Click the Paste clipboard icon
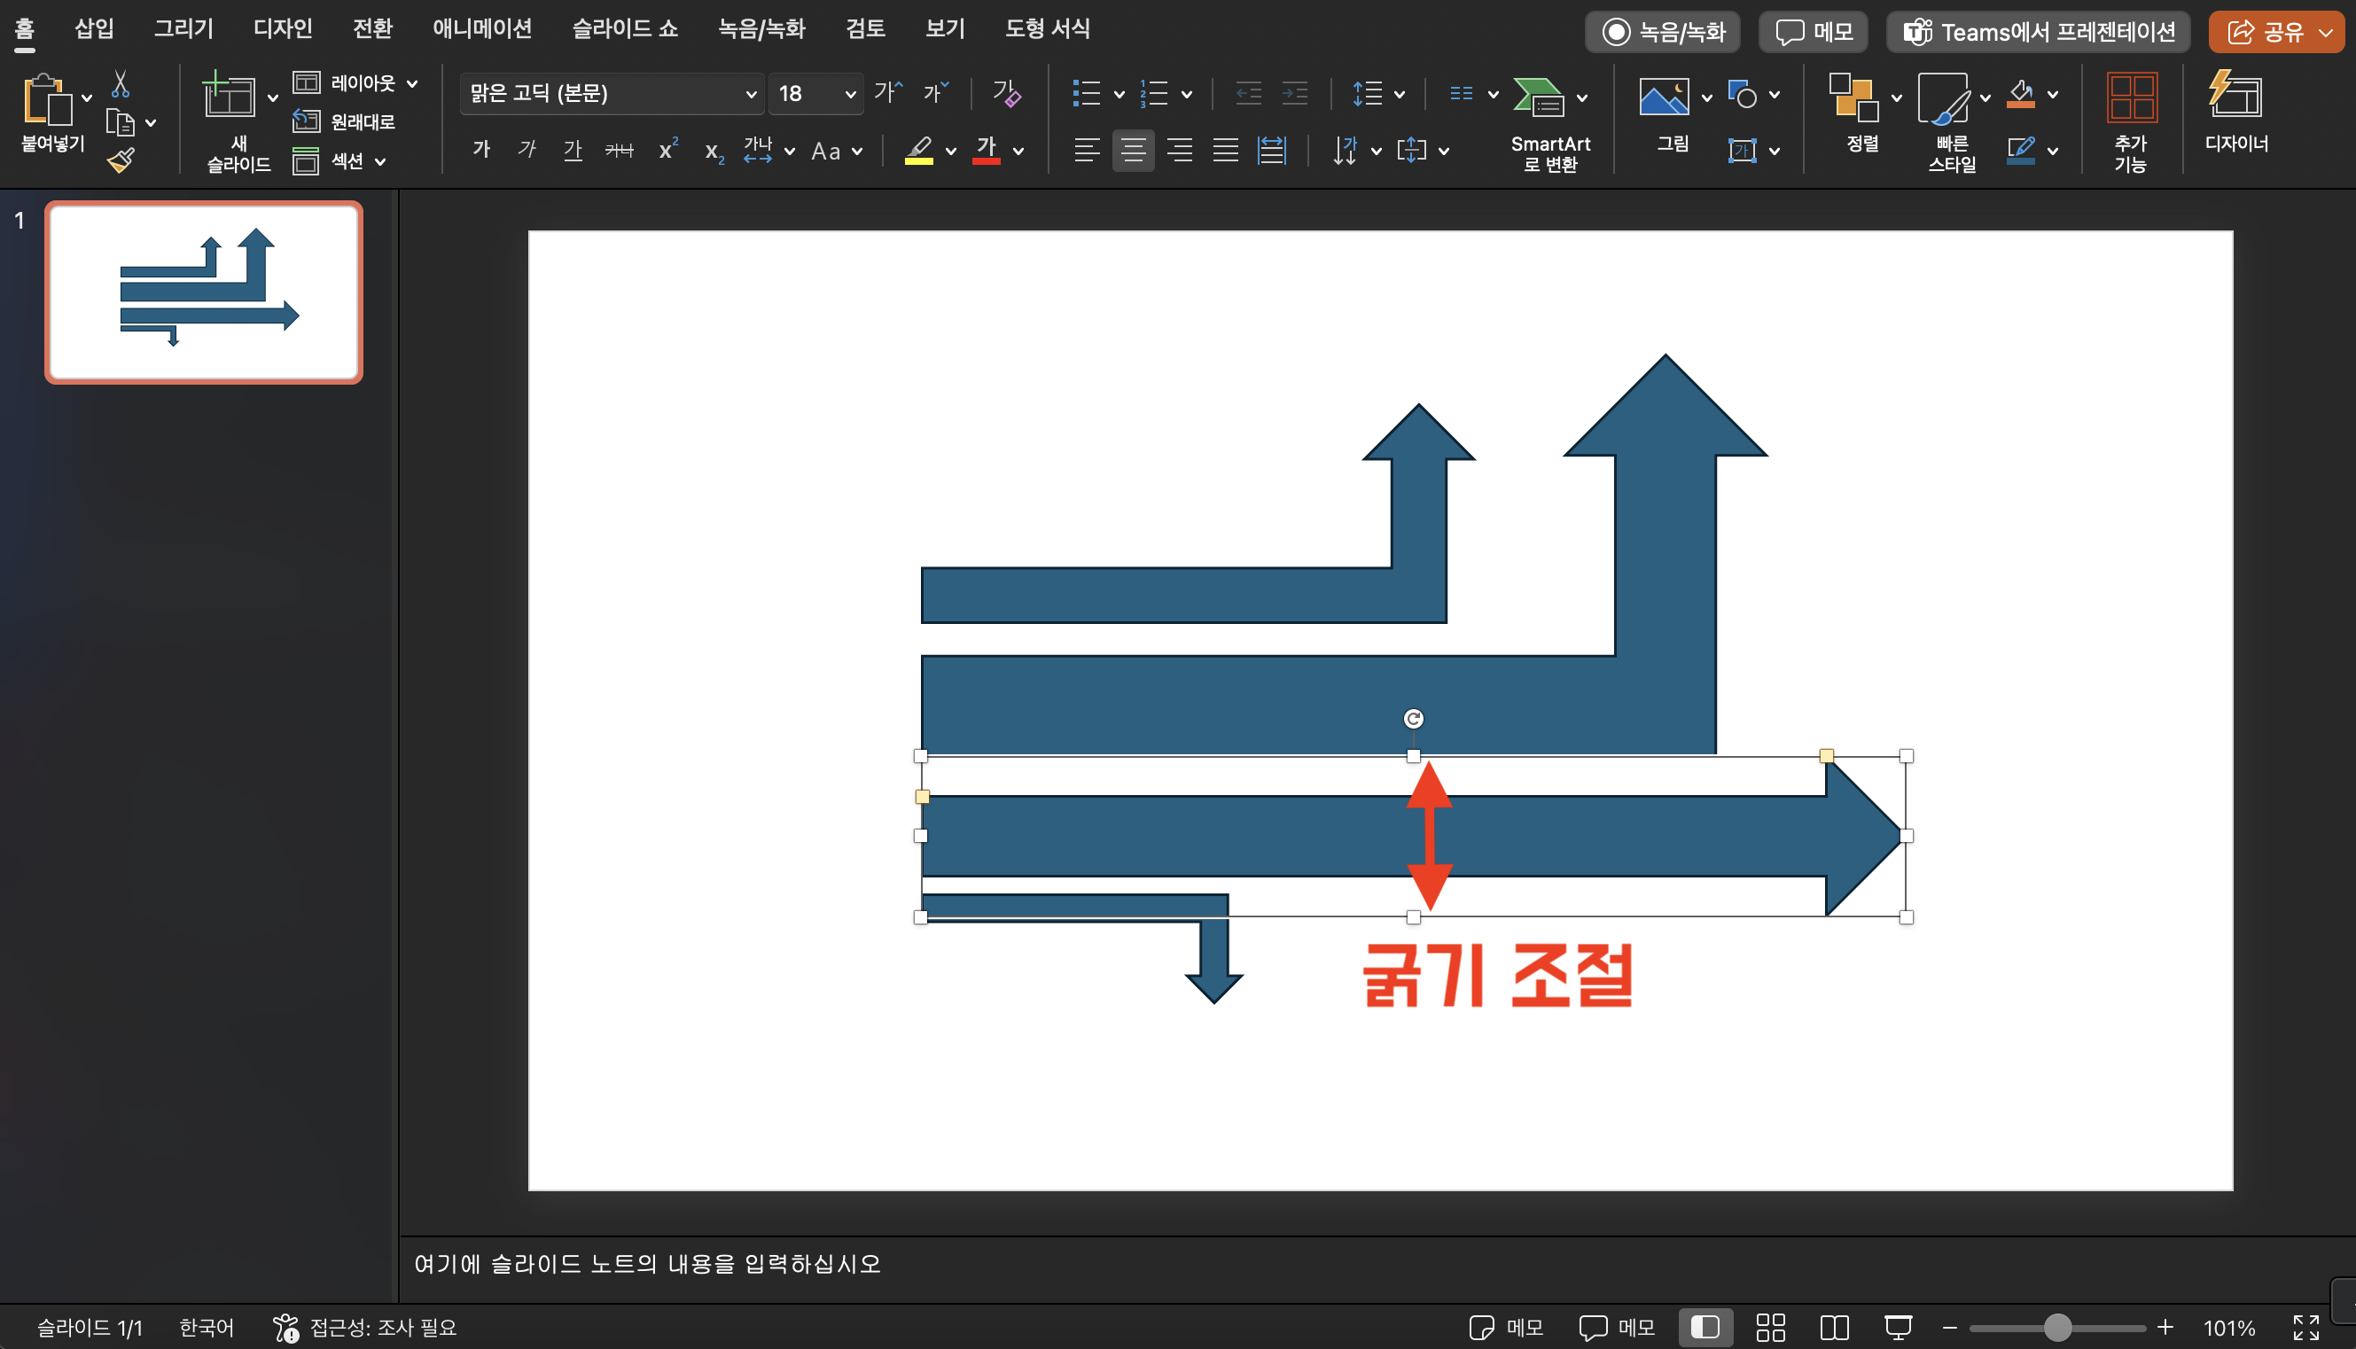Image resolution: width=2356 pixels, height=1349 pixels. (x=46, y=98)
